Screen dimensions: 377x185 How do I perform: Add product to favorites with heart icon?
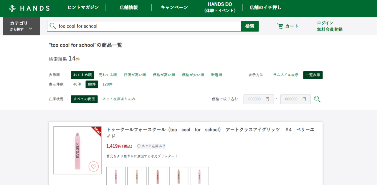coord(94,166)
